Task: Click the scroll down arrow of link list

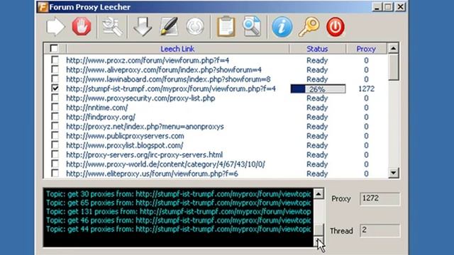Action: (393, 173)
